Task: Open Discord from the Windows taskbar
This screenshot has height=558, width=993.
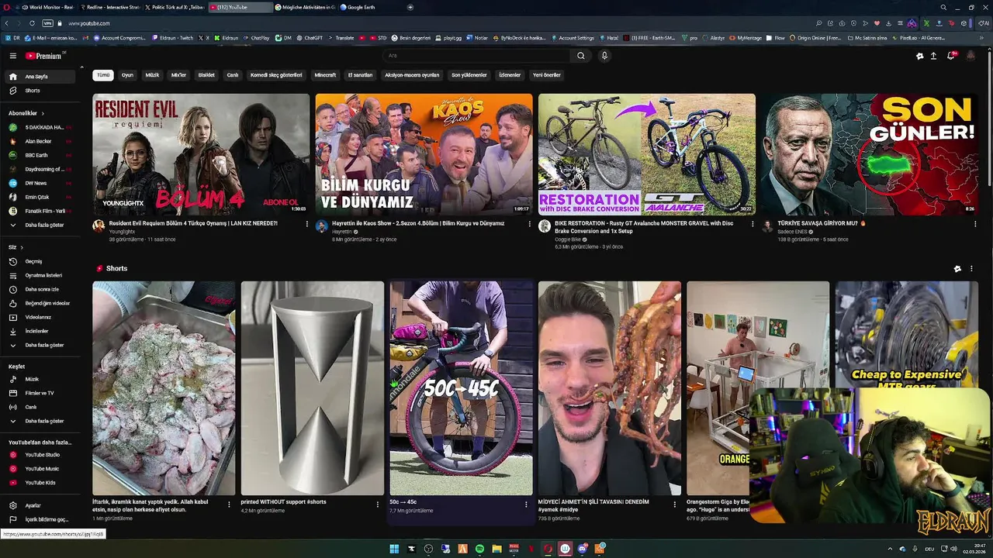Action: [x=583, y=549]
